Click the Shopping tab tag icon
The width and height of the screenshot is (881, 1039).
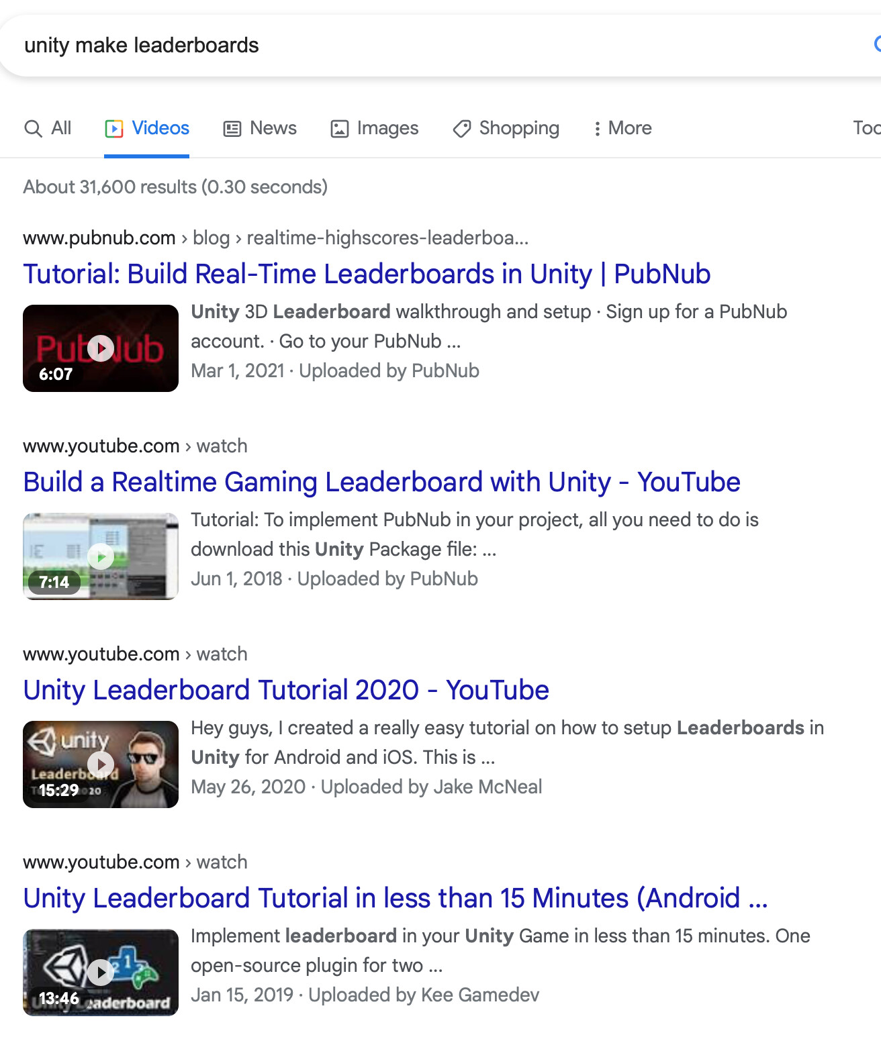tap(462, 128)
